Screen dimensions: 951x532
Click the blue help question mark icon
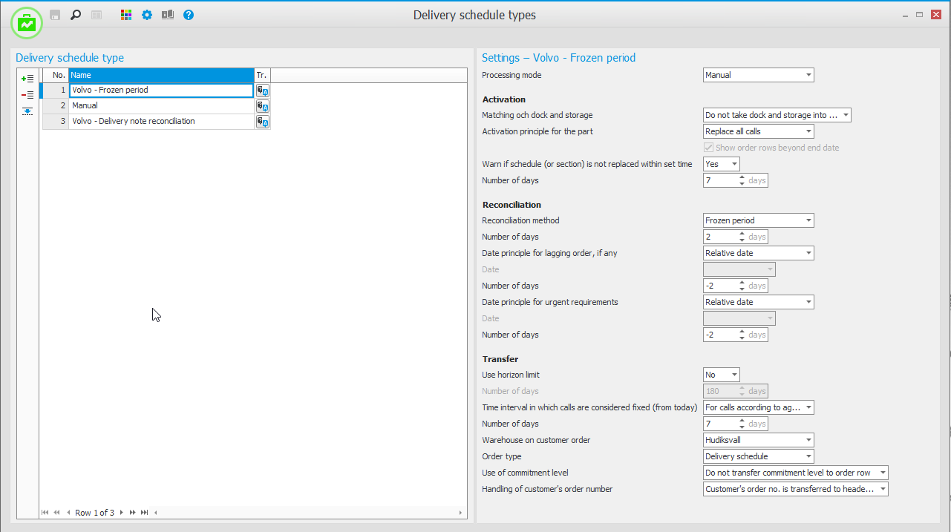point(189,15)
